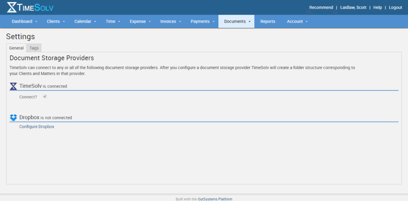Viewport: 408px width, 201px height.
Task: Expand the Calendar menu arrow
Action: (x=95, y=21)
